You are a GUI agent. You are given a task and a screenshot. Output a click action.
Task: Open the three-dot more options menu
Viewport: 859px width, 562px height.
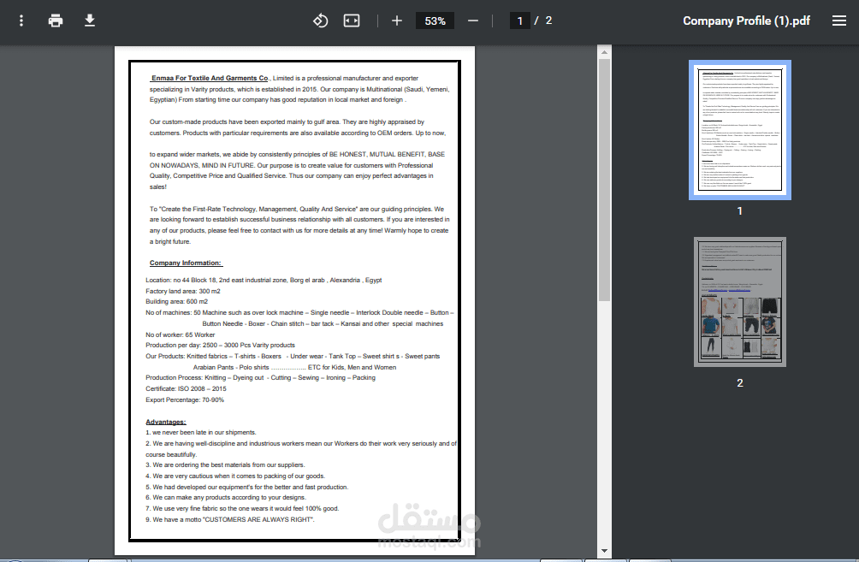click(x=21, y=21)
